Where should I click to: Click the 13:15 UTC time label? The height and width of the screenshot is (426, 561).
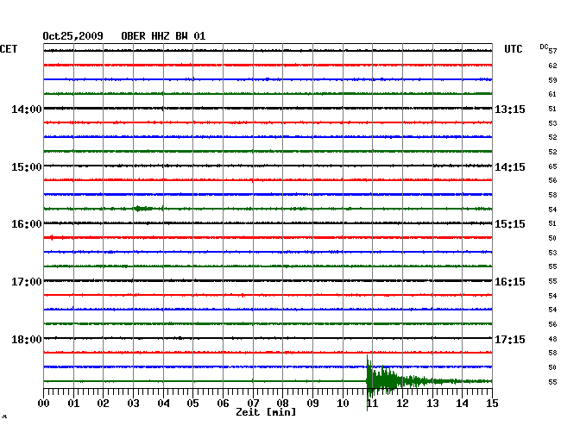[x=510, y=109]
